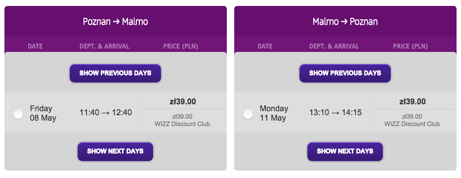This screenshot has width=461, height=178.
Task: Click PRICE (PLN) header in return panel
Action: pos(410,46)
